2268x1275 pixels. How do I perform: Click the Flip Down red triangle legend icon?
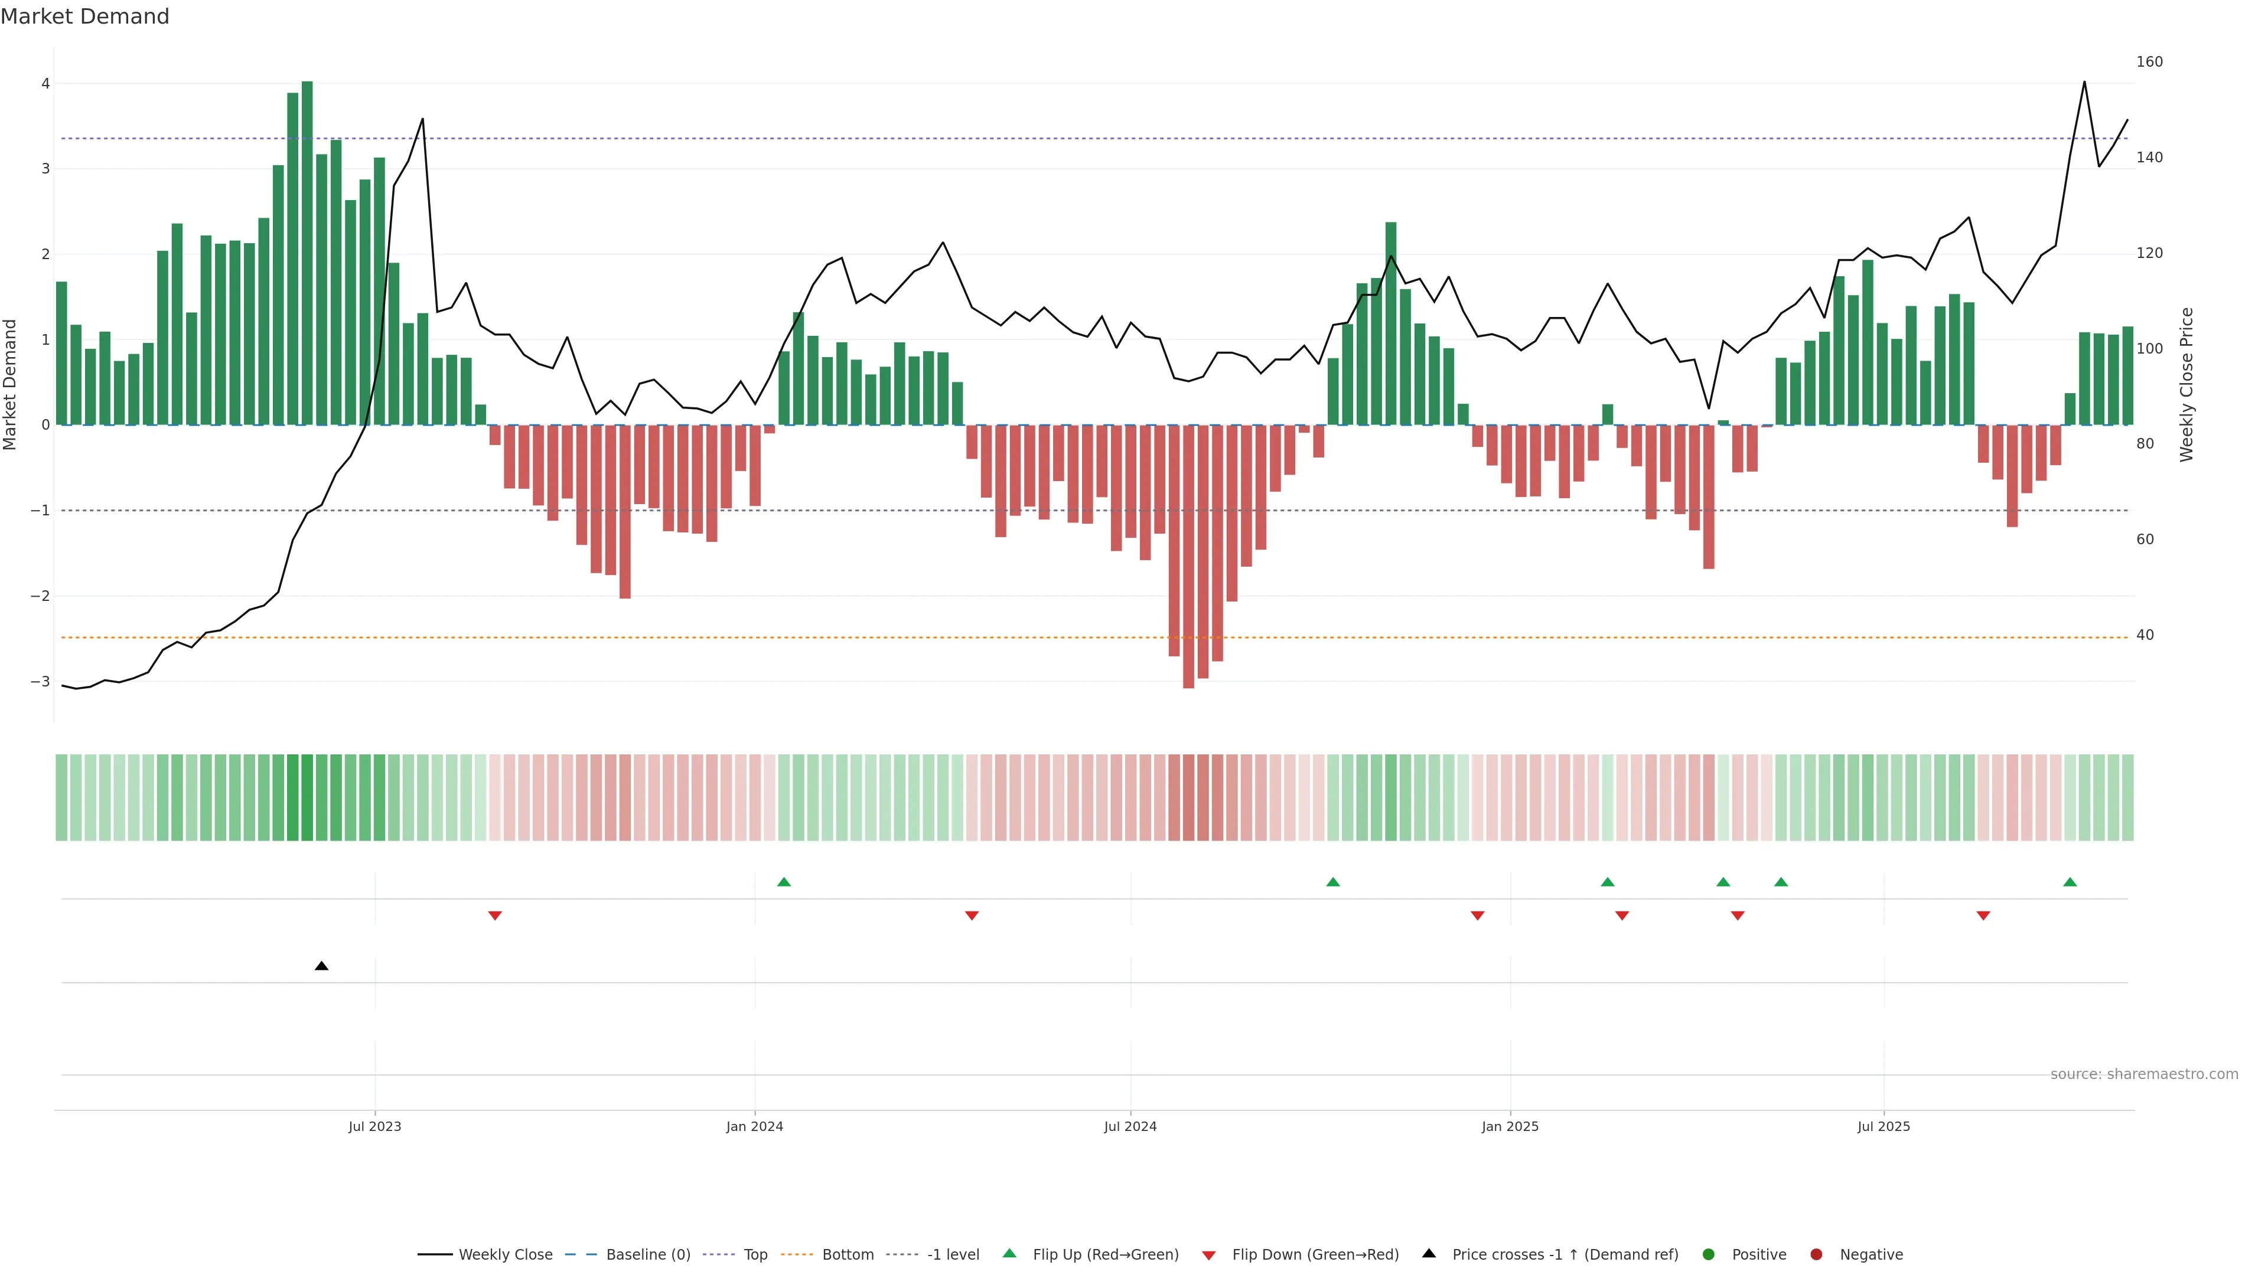coord(1209,1255)
